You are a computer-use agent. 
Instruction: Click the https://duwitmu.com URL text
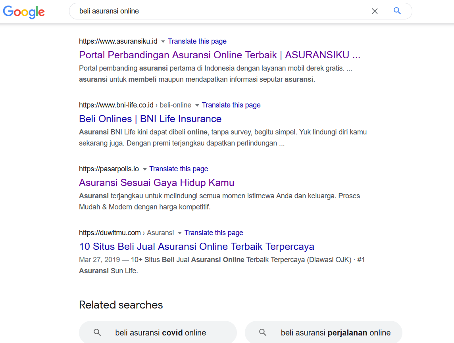(110, 233)
